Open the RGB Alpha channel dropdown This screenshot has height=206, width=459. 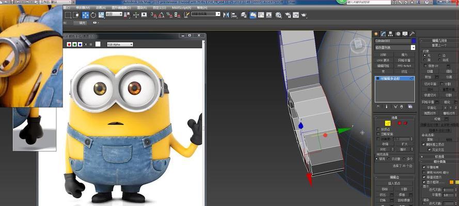[x=120, y=44]
